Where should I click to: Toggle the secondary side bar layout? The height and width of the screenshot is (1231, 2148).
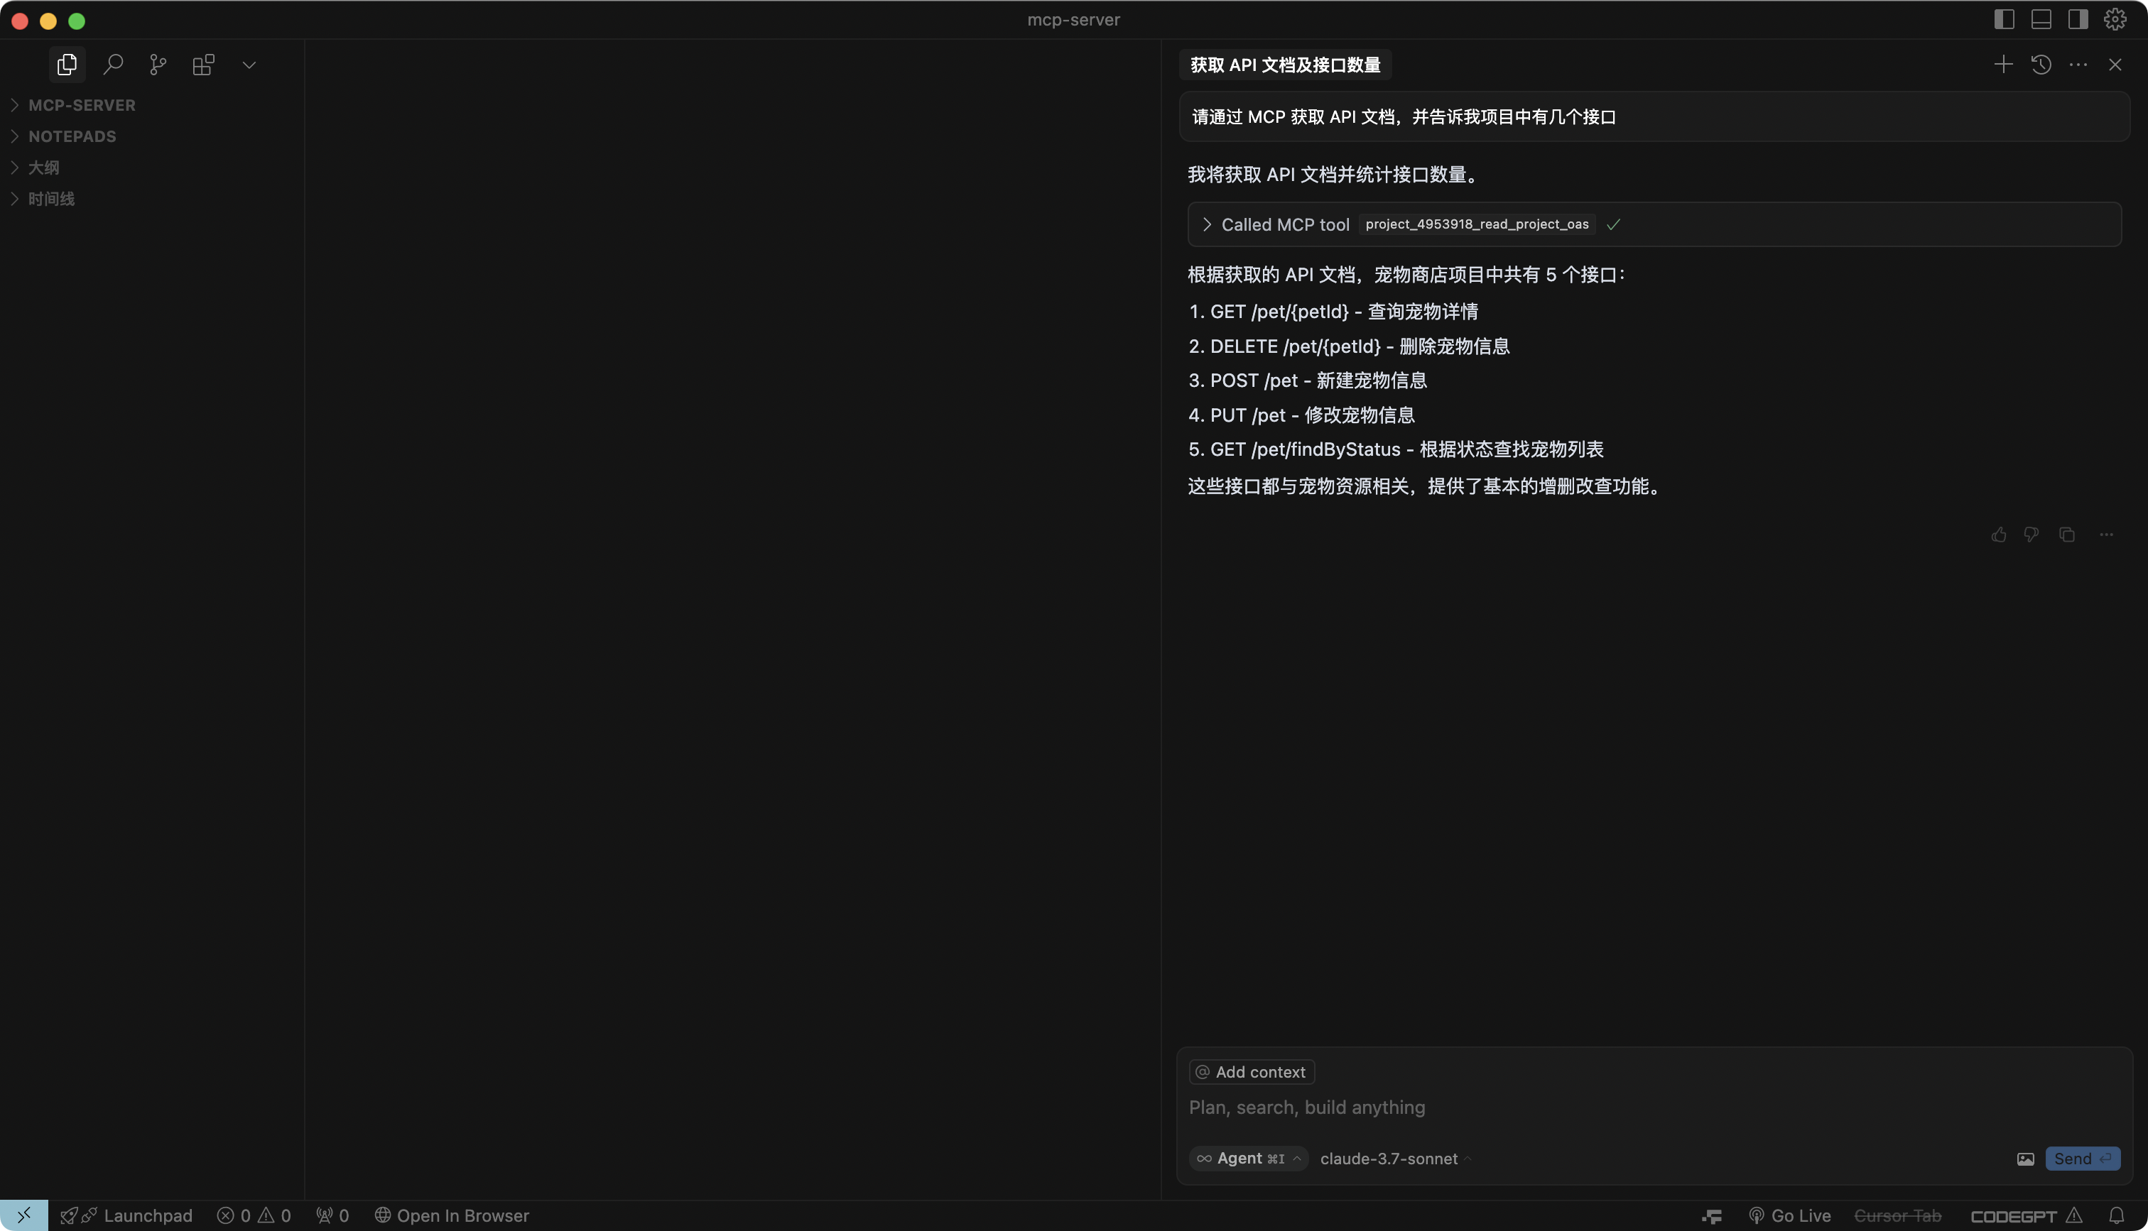(2078, 19)
